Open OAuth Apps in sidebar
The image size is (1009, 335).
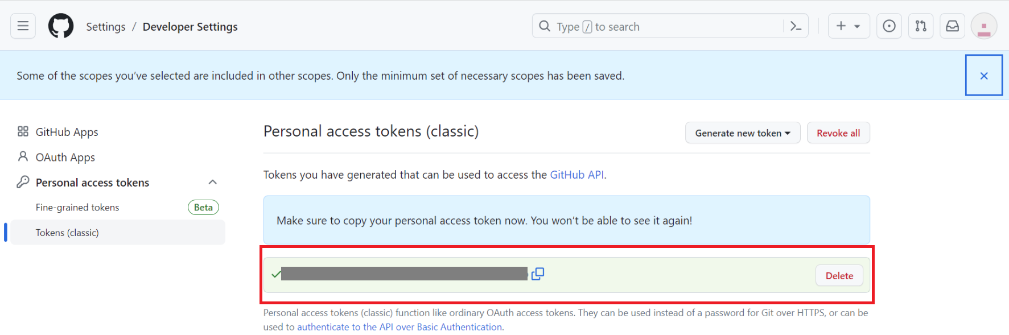pyautogui.click(x=65, y=157)
